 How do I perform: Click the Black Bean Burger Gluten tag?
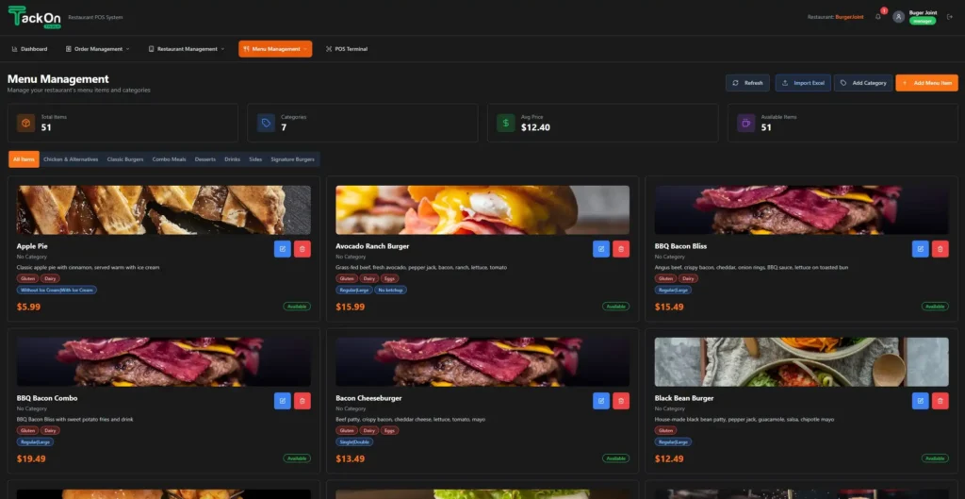coord(665,431)
